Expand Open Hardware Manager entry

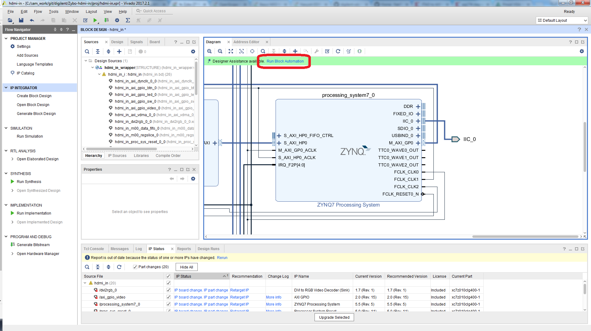pyautogui.click(x=12, y=253)
